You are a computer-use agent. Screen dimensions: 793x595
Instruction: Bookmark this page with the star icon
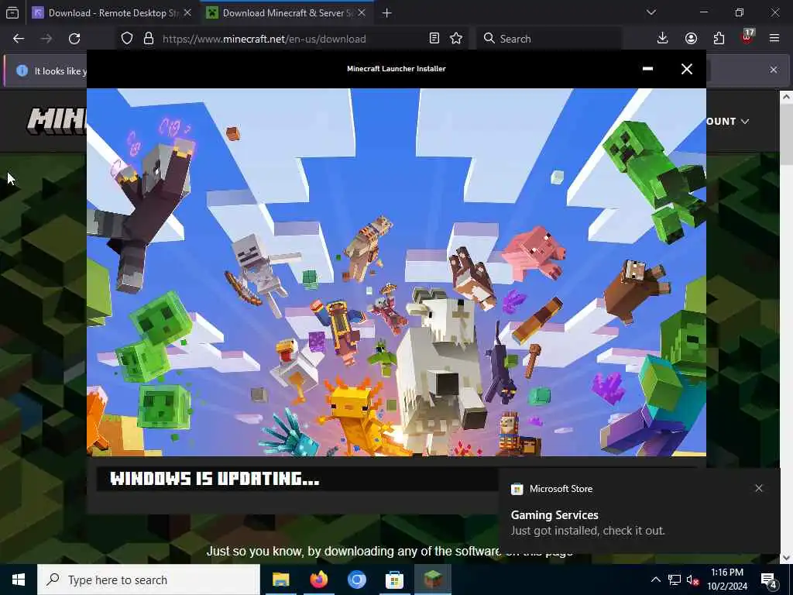[x=456, y=39]
